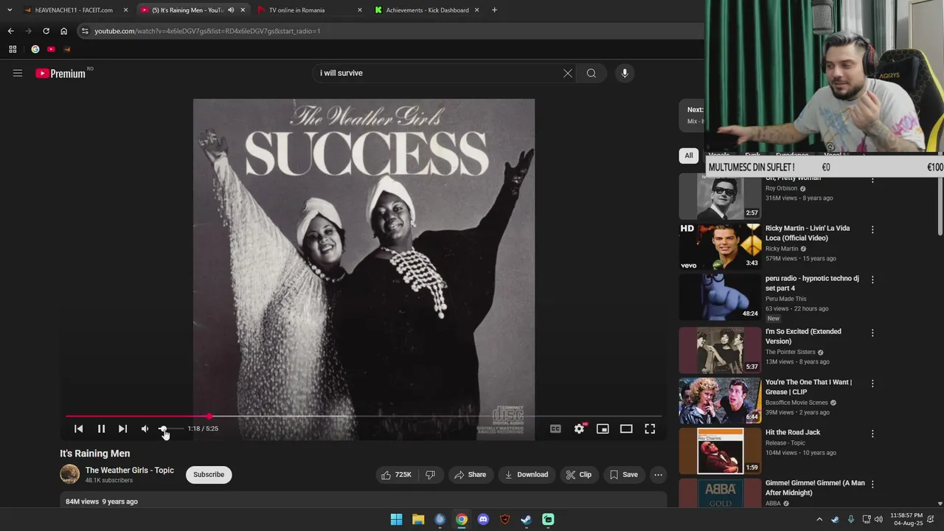Launch Discord from the taskbar
This screenshot has height=531, width=944.
pos(483,519)
